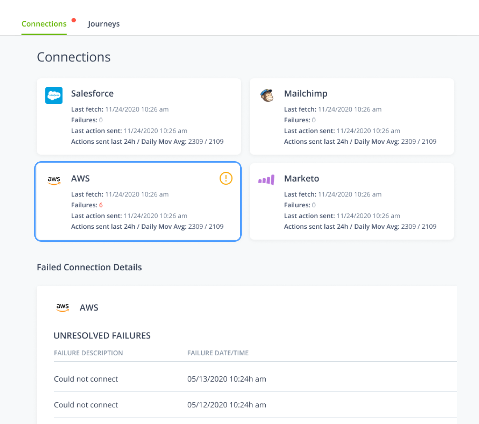Screen dimensions: 479x424
Task: Click the AWS Last fetch timestamp
Action: tap(137, 194)
